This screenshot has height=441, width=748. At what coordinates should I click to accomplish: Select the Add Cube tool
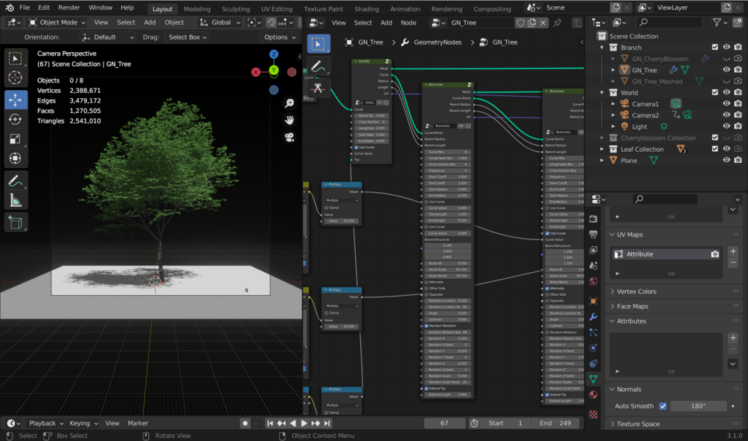tap(16, 222)
